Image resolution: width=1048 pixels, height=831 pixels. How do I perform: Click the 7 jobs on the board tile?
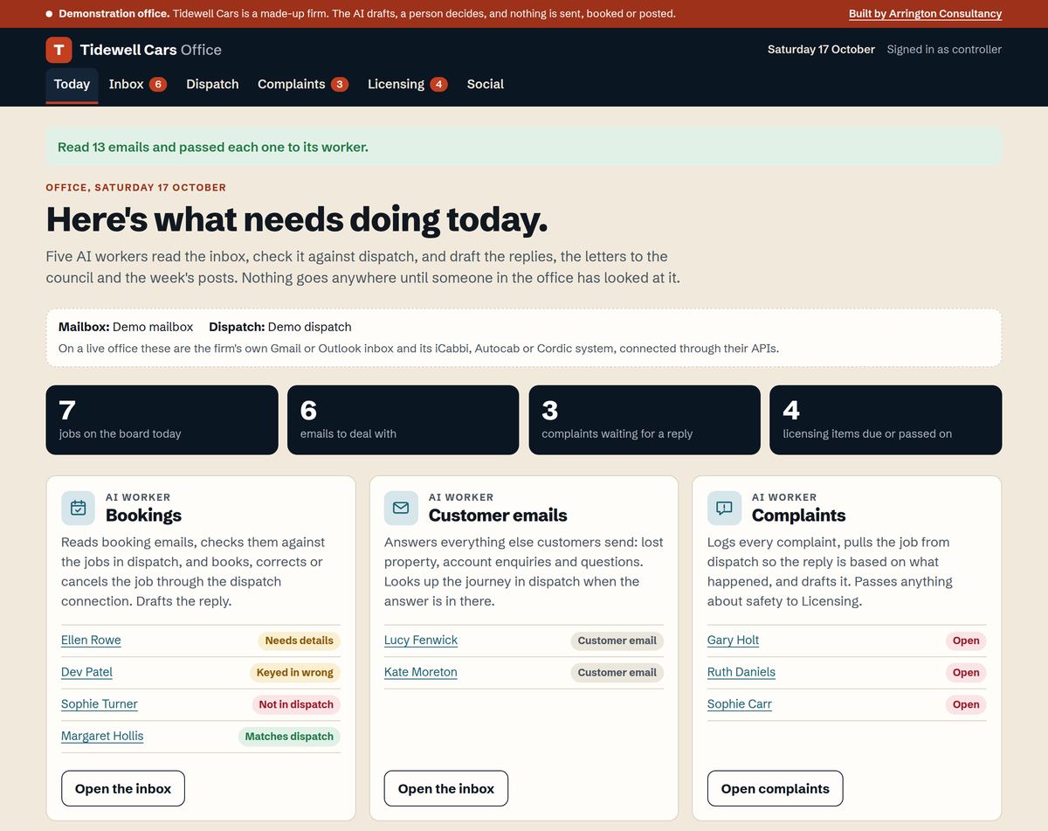(162, 420)
